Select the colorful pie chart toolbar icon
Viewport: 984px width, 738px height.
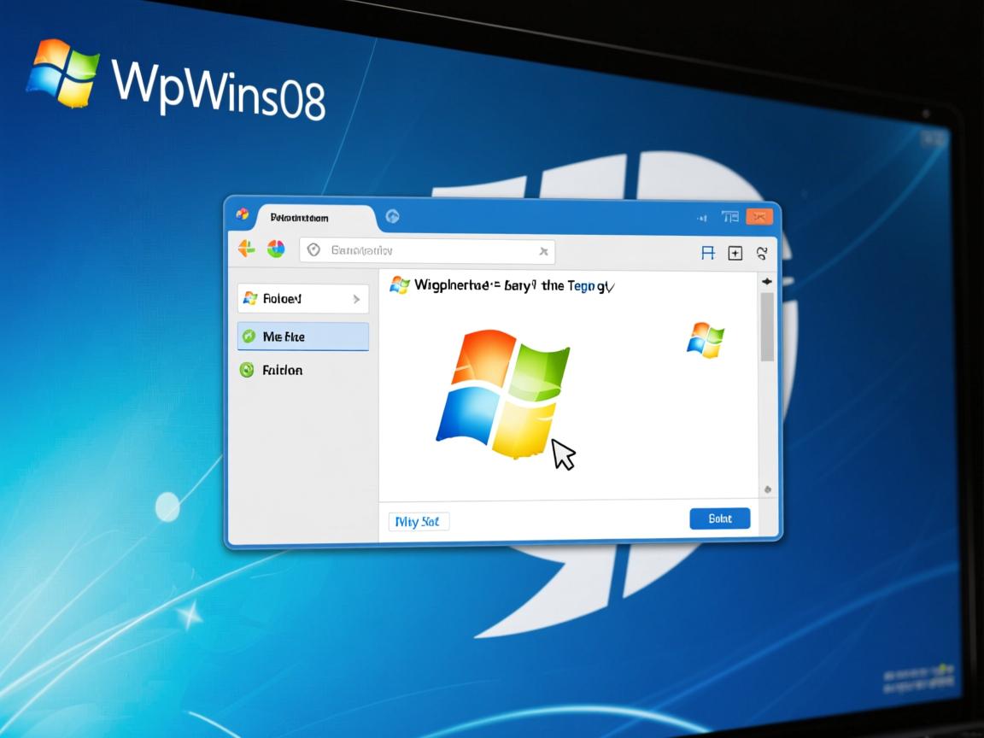click(276, 248)
